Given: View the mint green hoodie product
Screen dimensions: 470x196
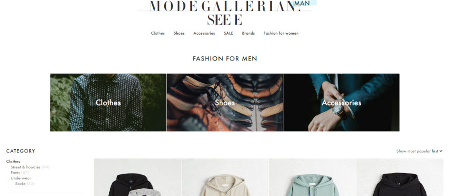Looking at the screenshot, I should 313,177.
